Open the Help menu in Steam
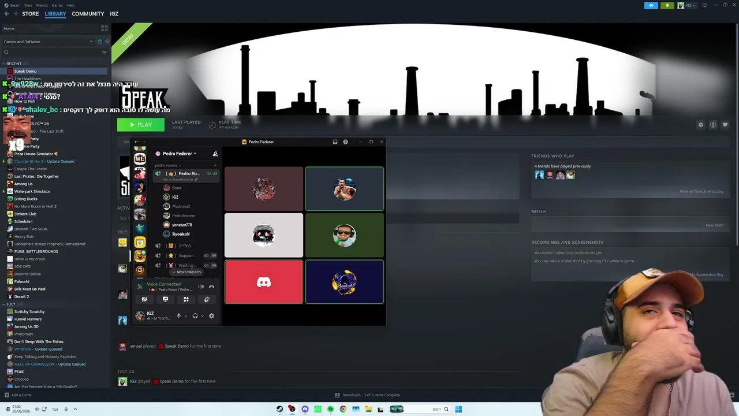Screen dimensions: 739x416 pyautogui.click(x=70, y=5)
